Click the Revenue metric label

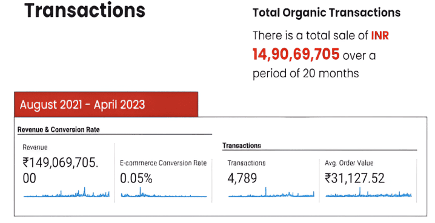[x=35, y=147]
